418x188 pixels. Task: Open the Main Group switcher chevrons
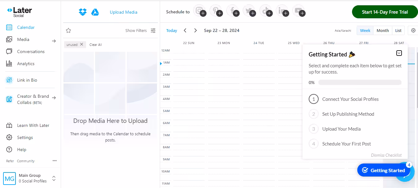pyautogui.click(x=54, y=178)
